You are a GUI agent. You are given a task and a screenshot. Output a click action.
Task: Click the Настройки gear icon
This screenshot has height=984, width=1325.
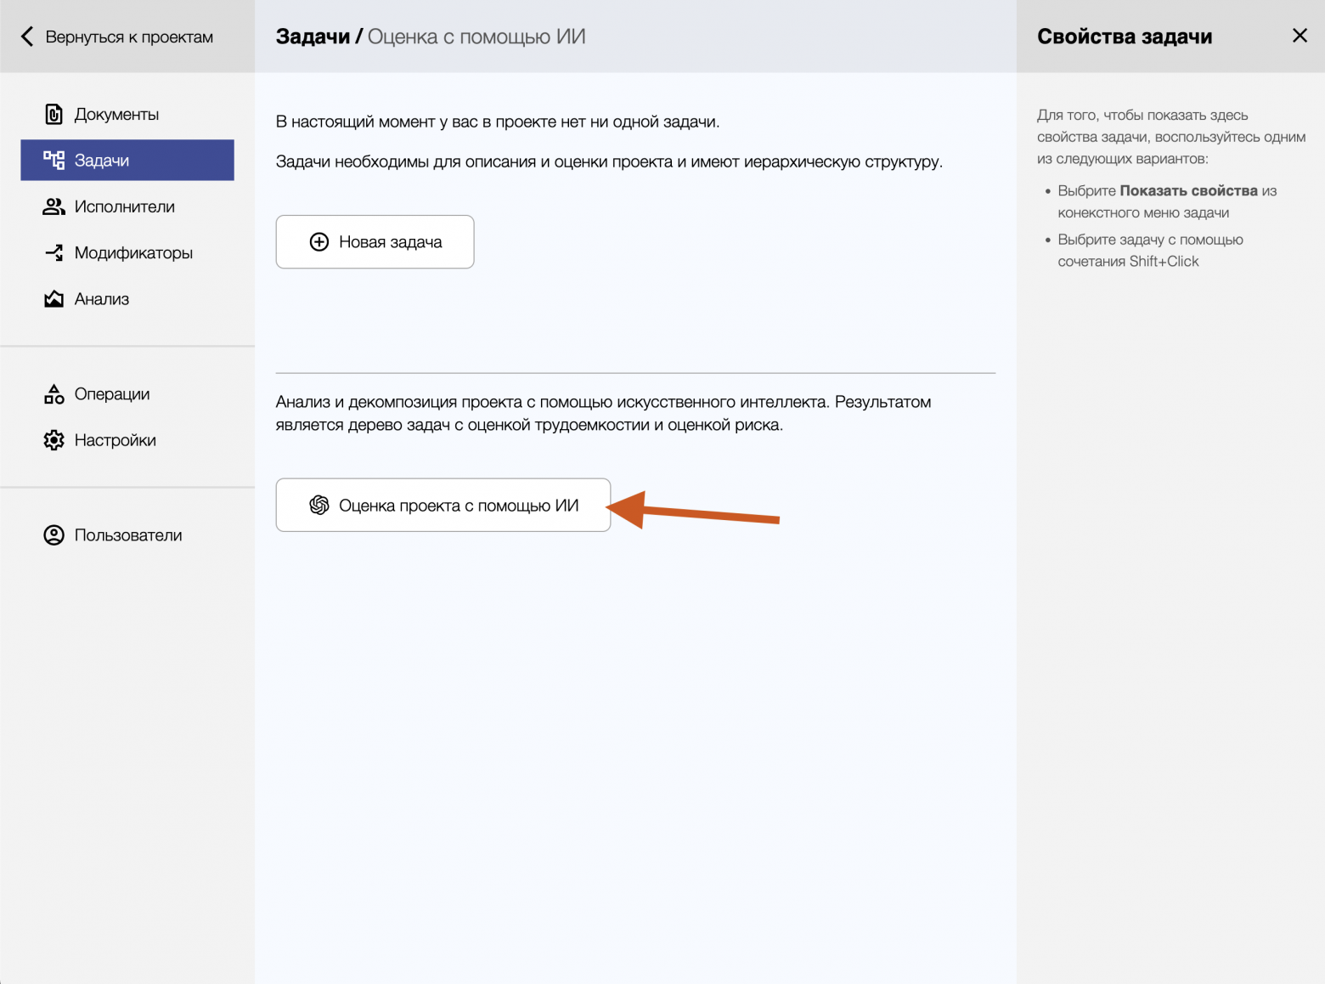point(54,440)
